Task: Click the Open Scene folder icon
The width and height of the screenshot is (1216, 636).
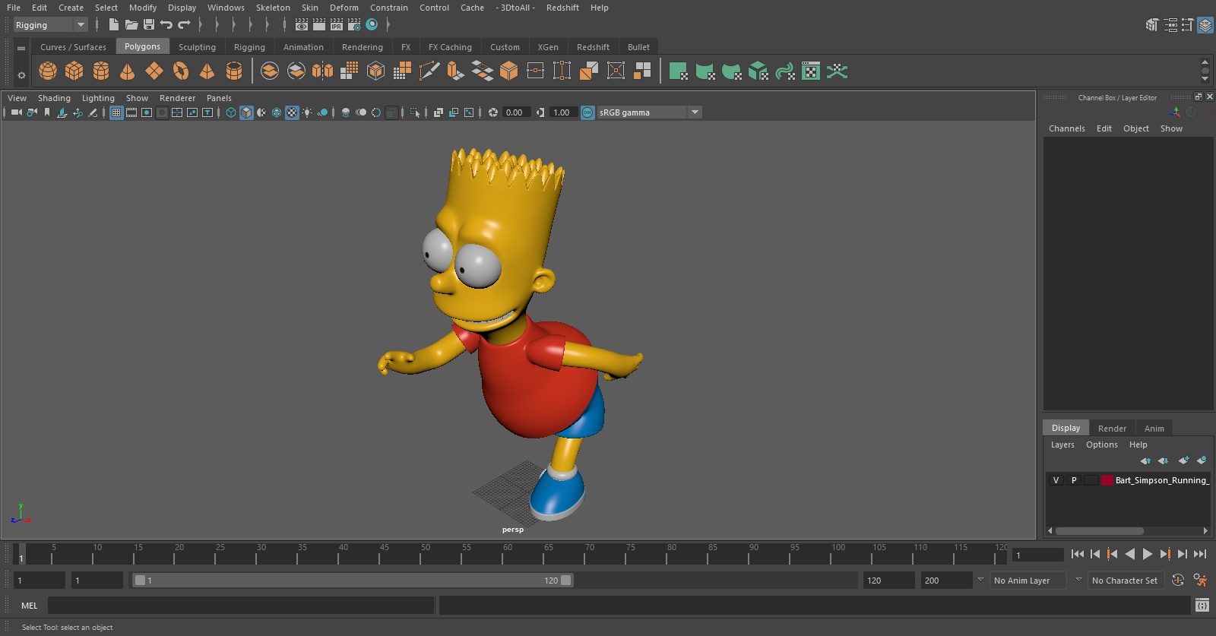Action: [131, 25]
